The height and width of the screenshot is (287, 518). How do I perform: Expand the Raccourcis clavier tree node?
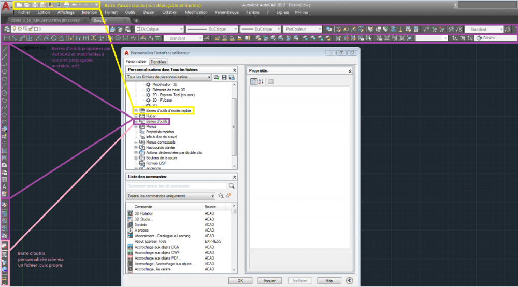point(136,148)
